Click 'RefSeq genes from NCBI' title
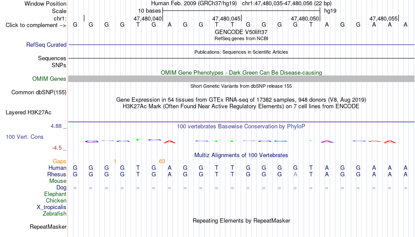415x237 pixels. (x=242, y=38)
